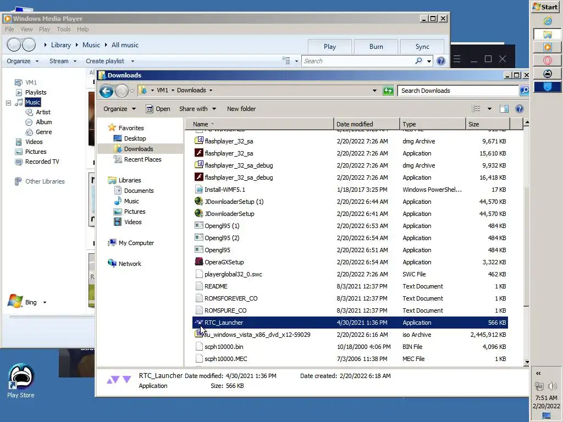
Task: Click the Open button in Downloads toolbar
Action: 158,109
